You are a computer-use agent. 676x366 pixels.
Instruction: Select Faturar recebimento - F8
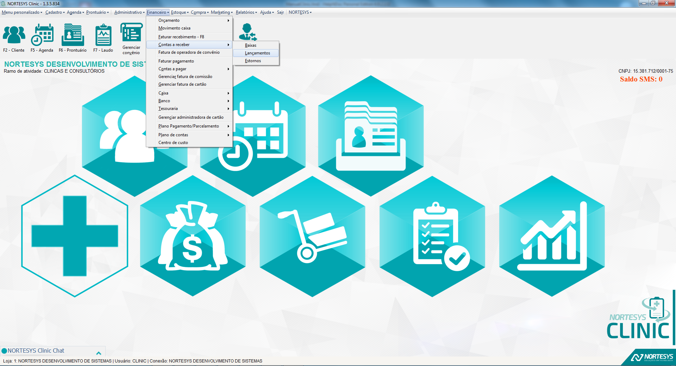189,37
